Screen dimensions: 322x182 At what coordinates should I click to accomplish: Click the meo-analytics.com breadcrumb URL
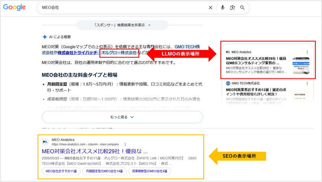coord(85,144)
